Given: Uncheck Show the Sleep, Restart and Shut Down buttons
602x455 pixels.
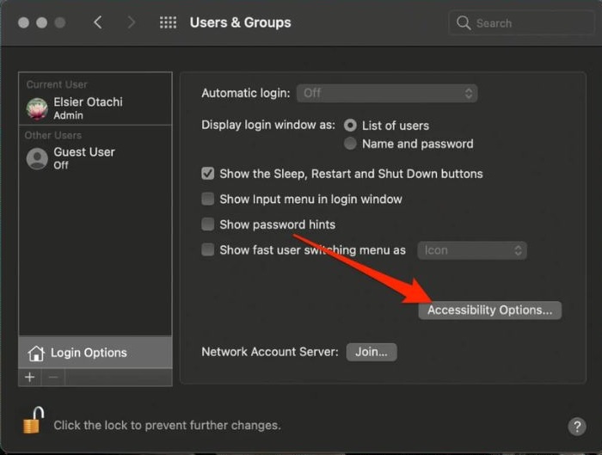Looking at the screenshot, I should click(x=208, y=174).
